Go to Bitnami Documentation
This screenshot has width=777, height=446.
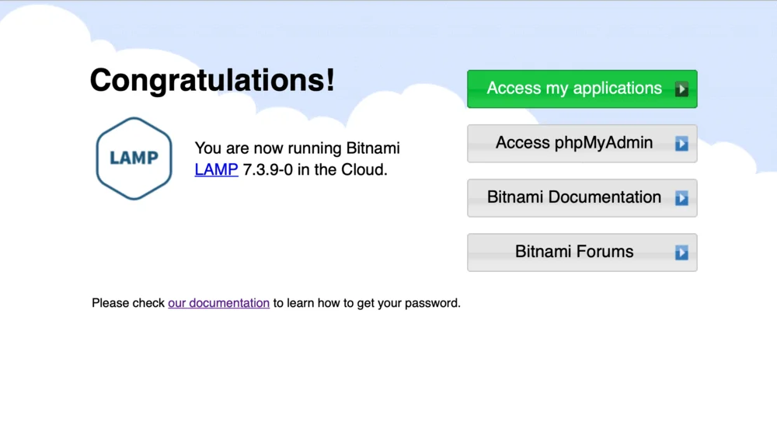point(574,197)
